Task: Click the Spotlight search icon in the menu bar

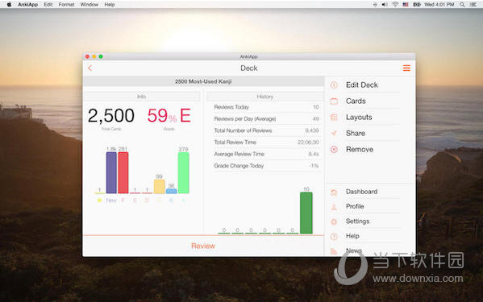Action: point(462,5)
